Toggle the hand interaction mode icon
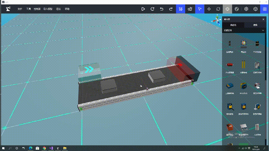269x151 pixels. tap(190, 9)
